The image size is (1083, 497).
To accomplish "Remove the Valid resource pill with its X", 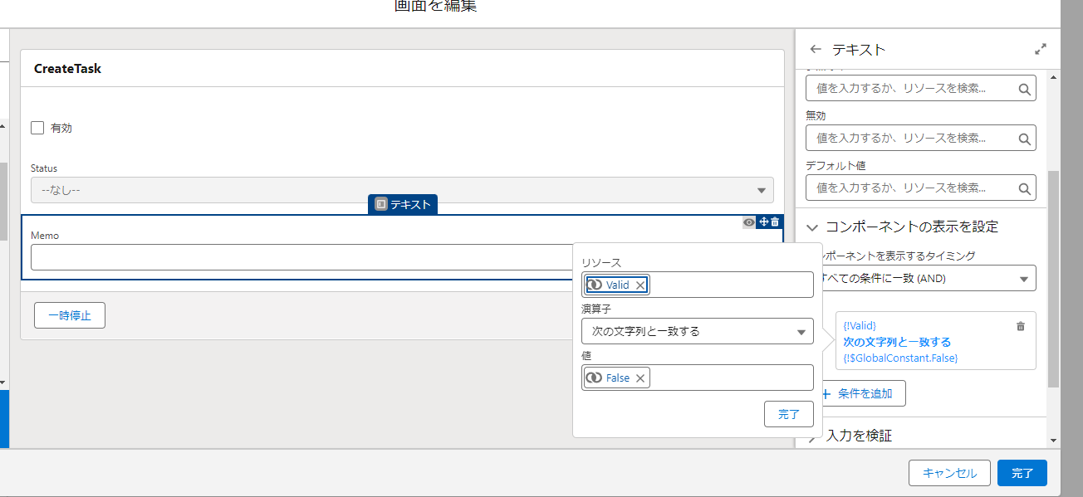I will point(640,285).
